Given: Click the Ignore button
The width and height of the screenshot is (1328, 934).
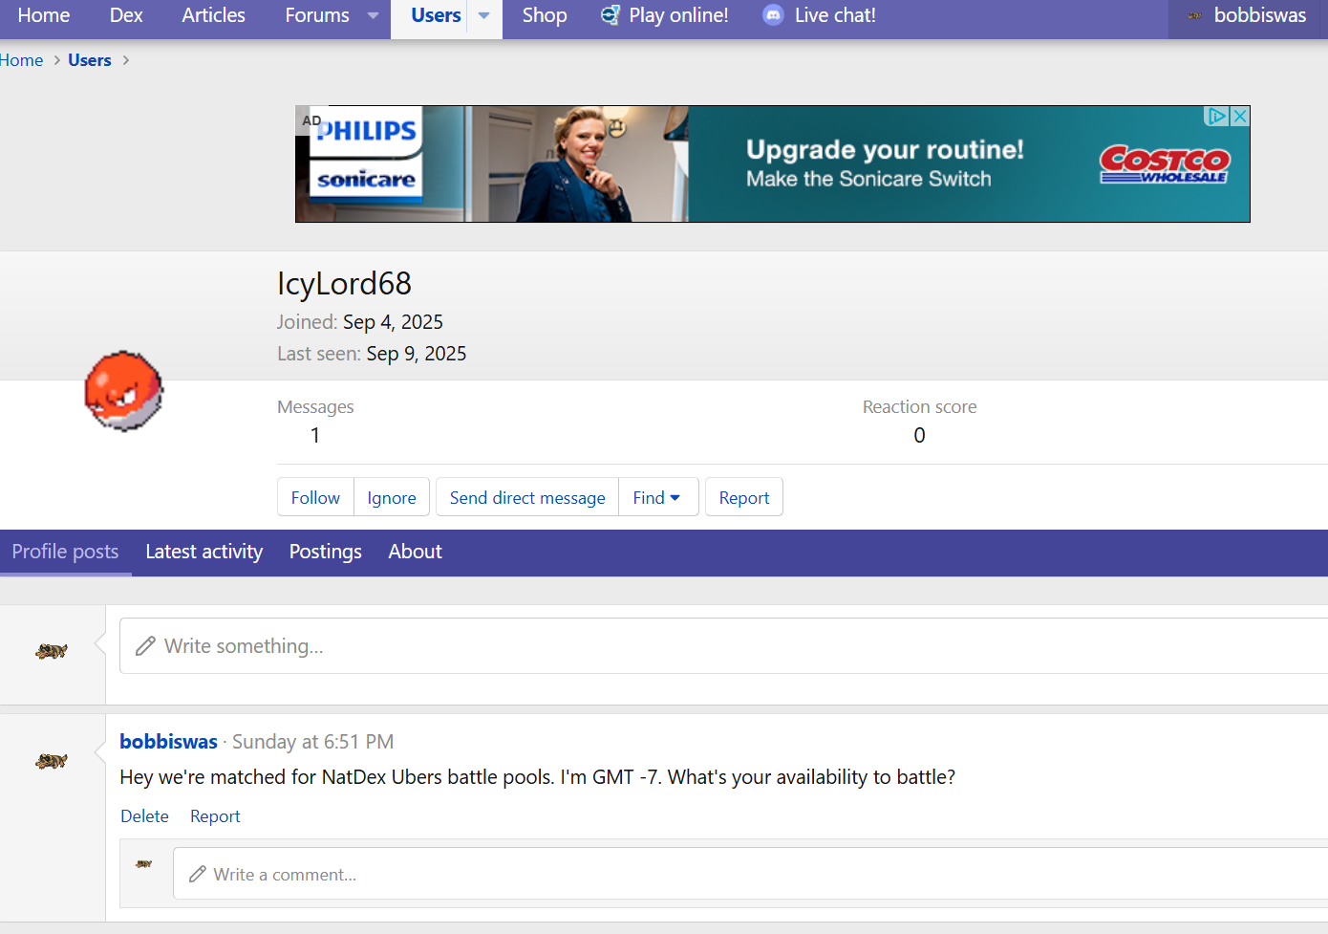Looking at the screenshot, I should point(392,497).
